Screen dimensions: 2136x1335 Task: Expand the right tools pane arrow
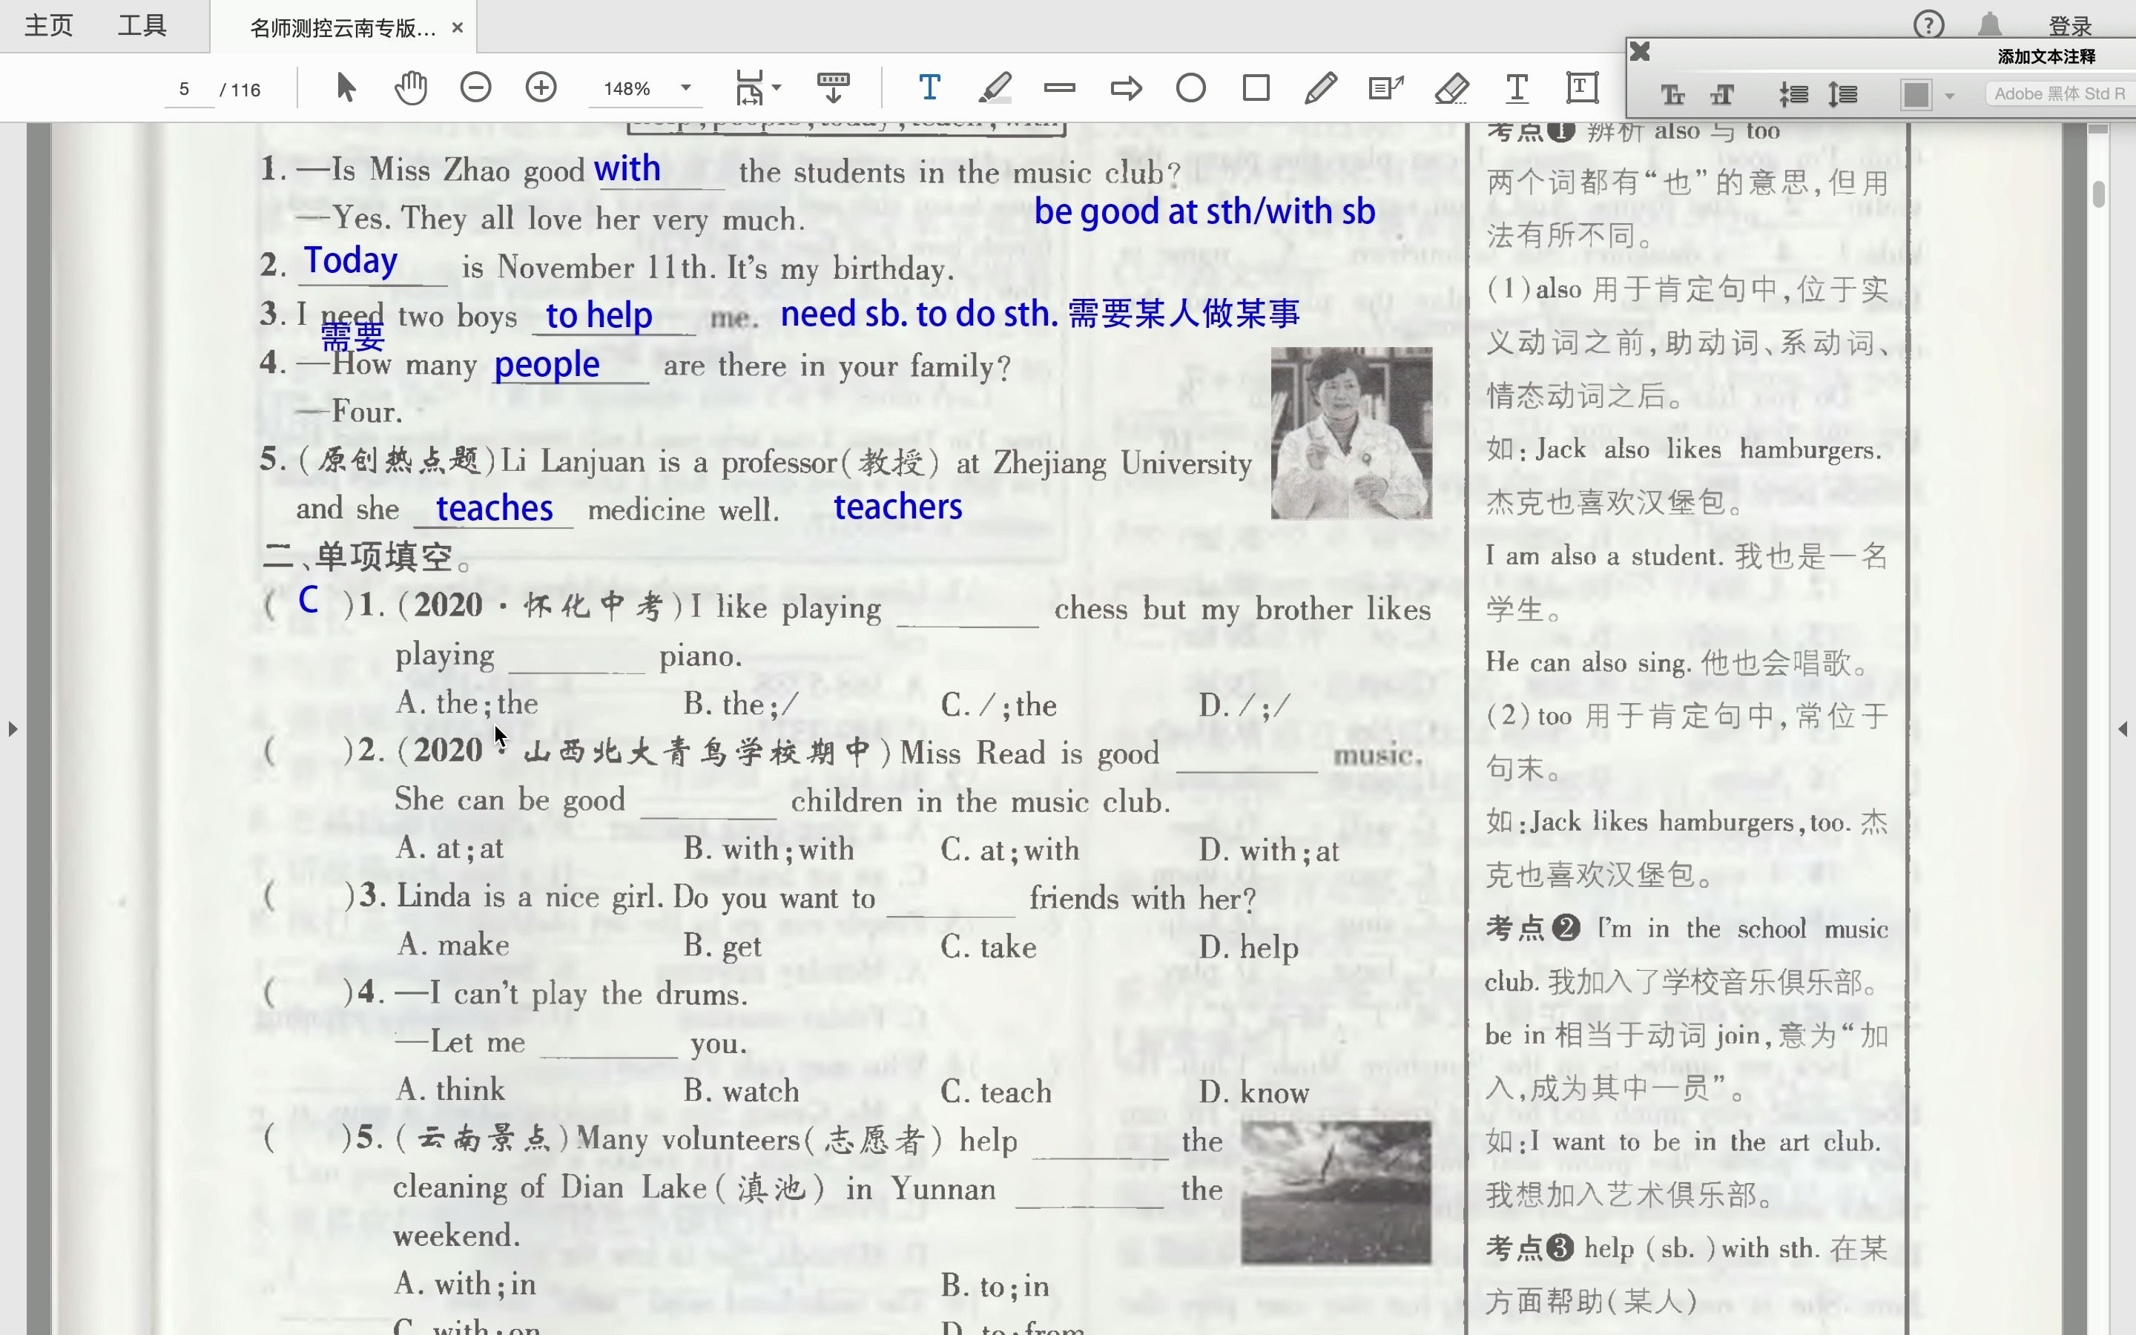(x=2123, y=729)
